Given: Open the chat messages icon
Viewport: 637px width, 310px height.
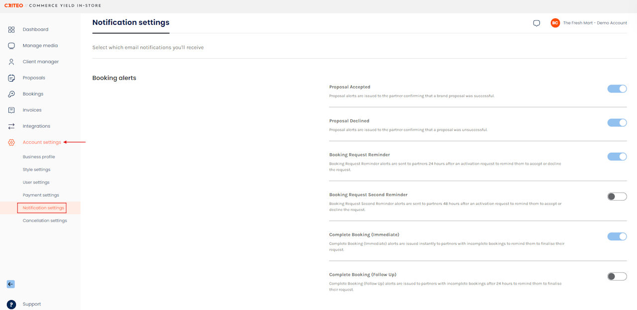Looking at the screenshot, I should click(536, 23).
